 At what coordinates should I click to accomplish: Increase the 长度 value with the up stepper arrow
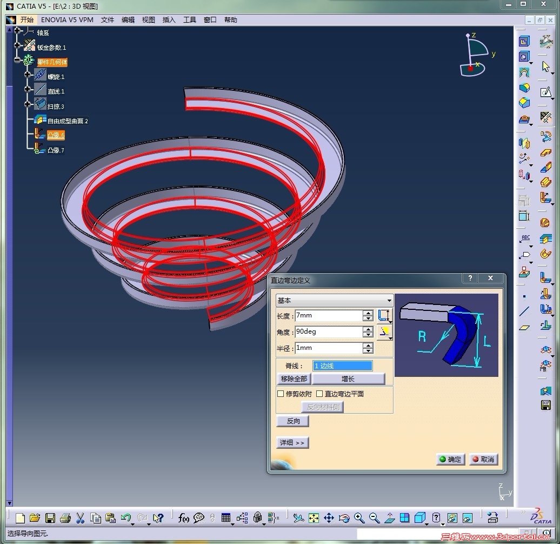368,313
